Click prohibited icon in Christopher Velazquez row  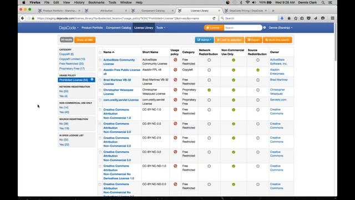[x=175, y=90]
